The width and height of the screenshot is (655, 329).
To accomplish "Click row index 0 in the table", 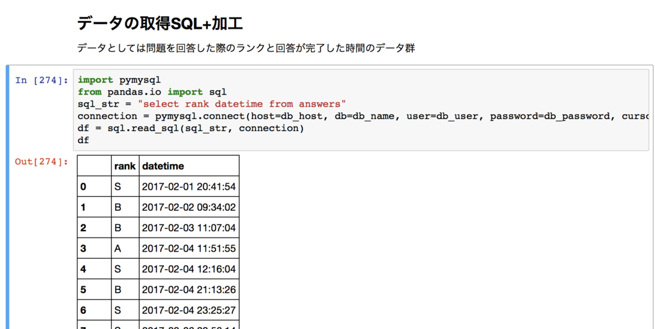I will click(94, 187).
